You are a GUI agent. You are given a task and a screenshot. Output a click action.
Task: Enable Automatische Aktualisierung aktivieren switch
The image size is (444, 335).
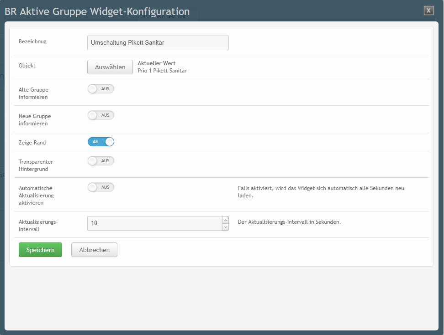[x=101, y=187]
